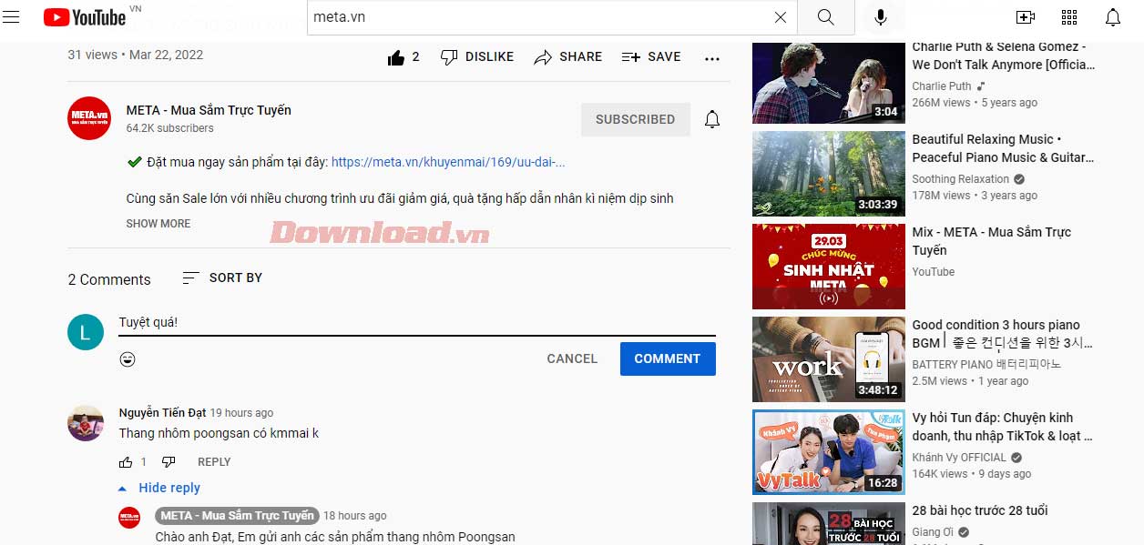Screen dimensions: 1144x545
Task: Play the Mix - META playlist thumbnail
Action: click(828, 267)
